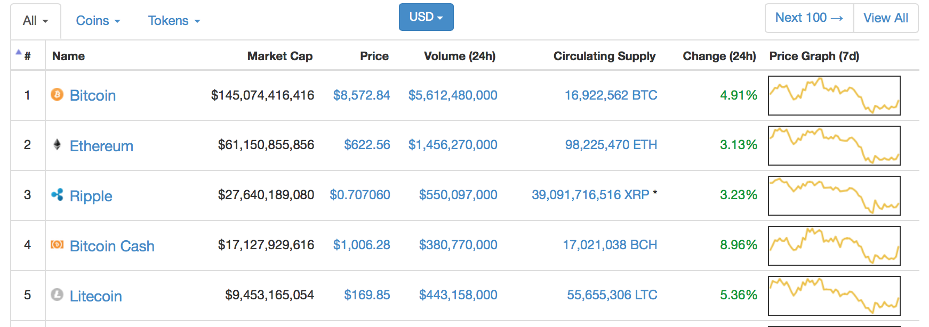Click Ripple market cap $27,640,189,080
Screen dimensions: 929x327
click(266, 195)
